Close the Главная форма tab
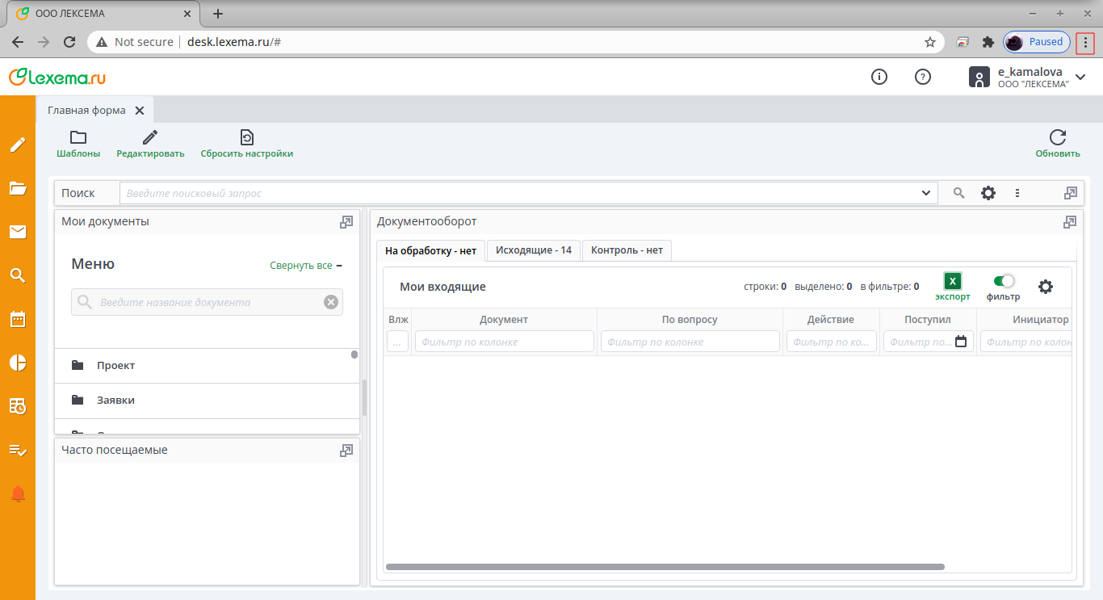The width and height of the screenshot is (1103, 600). (x=140, y=111)
